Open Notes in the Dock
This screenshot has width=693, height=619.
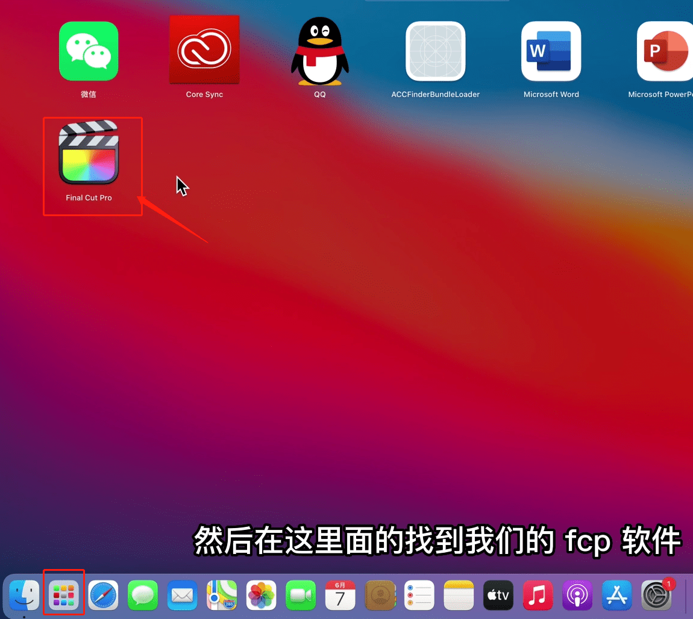pos(459,595)
